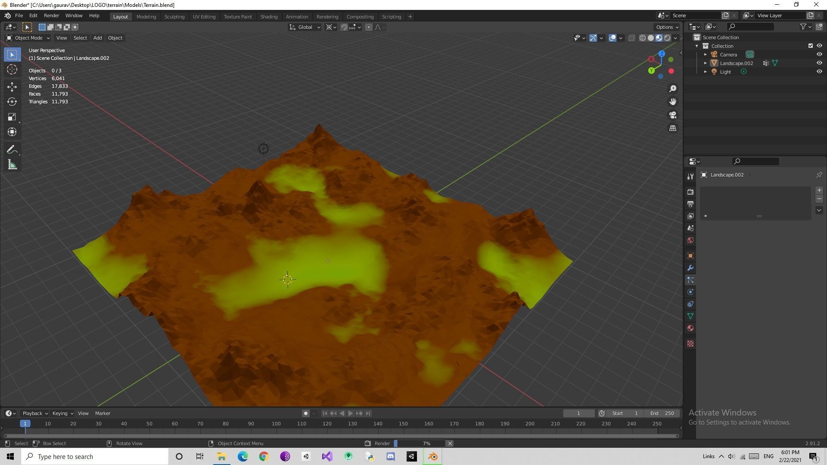Open the Add menu in viewport header
Screen dimensions: 827x465
pos(97,38)
